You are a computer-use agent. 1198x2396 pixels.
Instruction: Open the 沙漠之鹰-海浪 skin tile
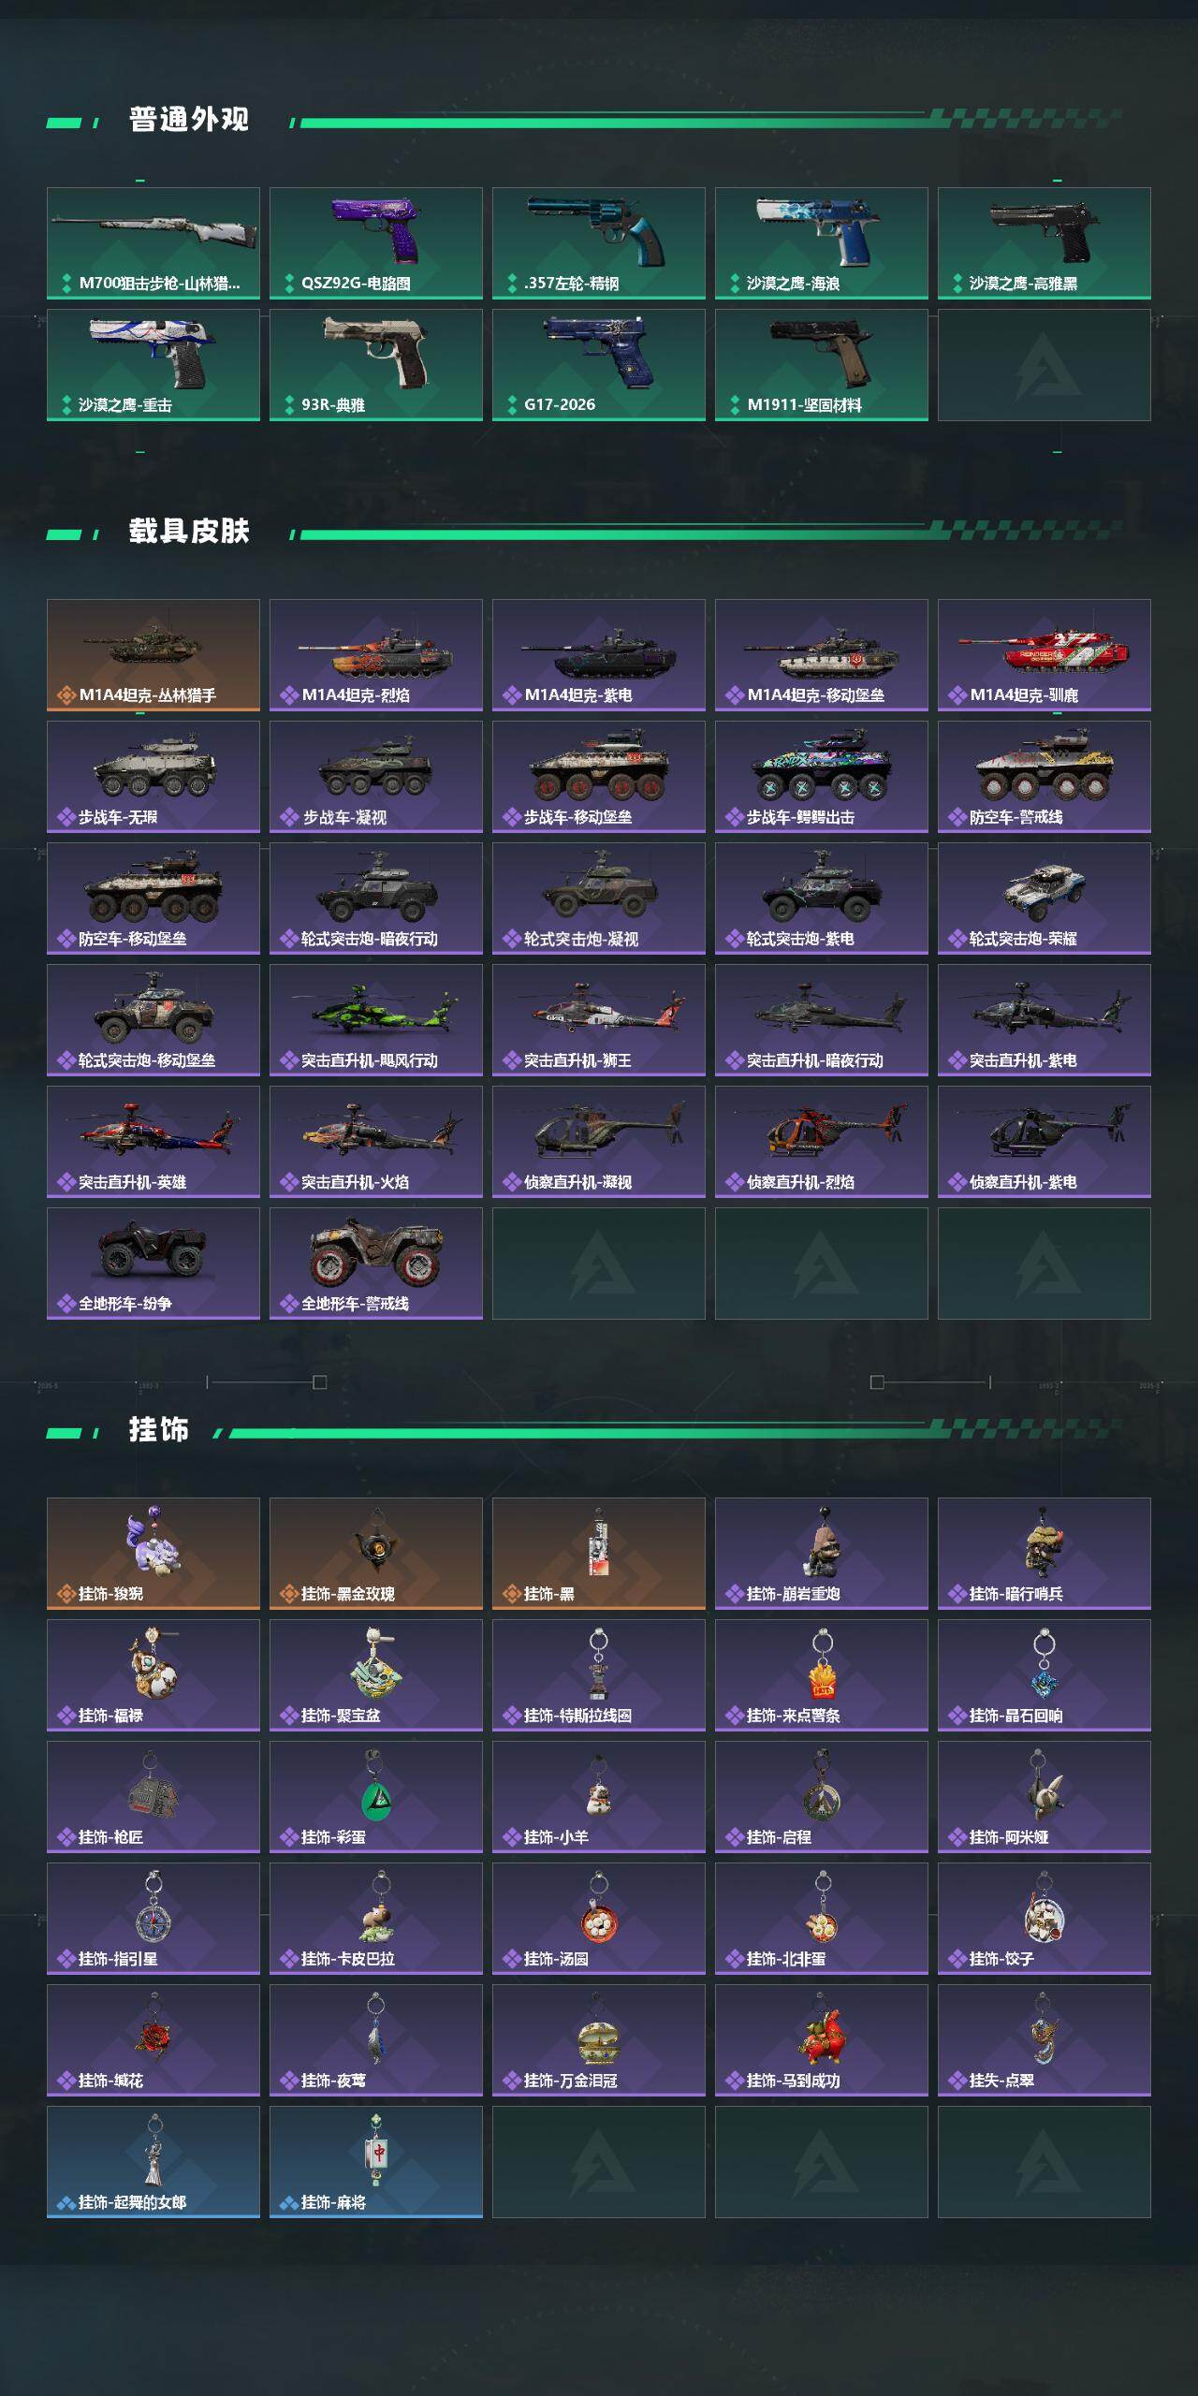(822, 243)
